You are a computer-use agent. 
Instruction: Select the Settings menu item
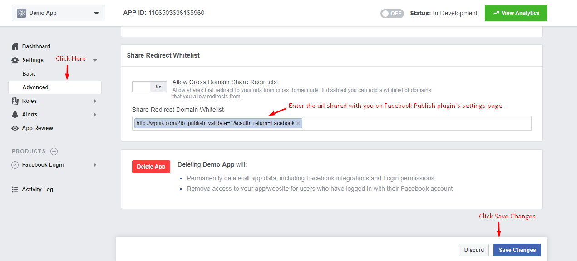[x=33, y=60]
